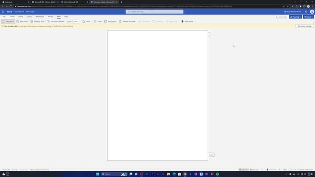Screen dimensions: 315x177
Task: Switch to the Home ribbon tab
Action: click(12, 17)
